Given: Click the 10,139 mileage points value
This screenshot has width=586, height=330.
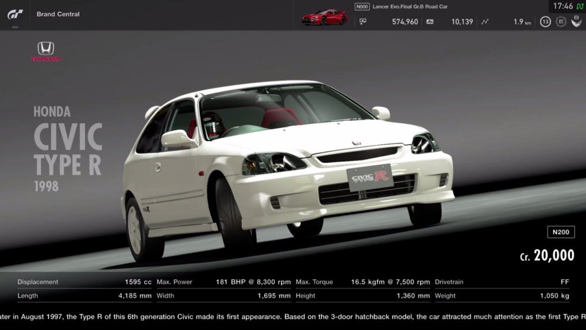Looking at the screenshot, I should coord(462,22).
